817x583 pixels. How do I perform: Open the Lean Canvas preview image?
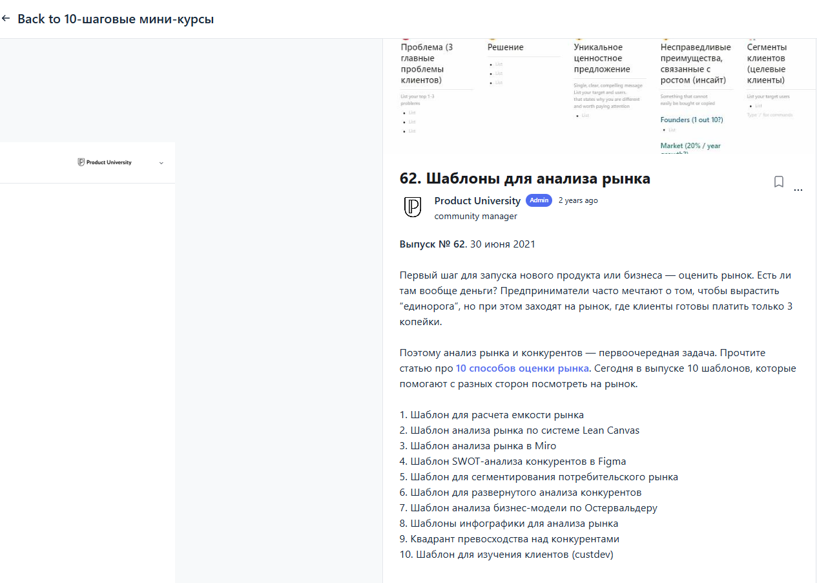[x=599, y=96]
